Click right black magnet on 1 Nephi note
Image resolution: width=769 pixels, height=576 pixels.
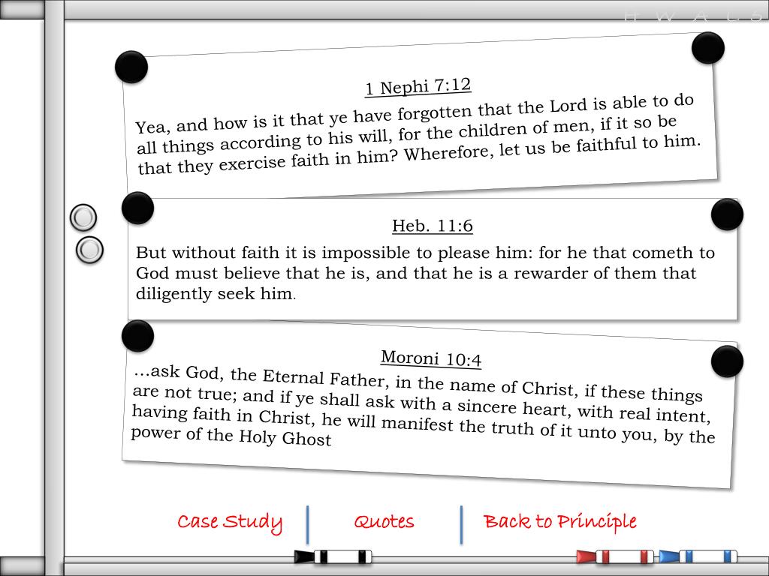click(x=708, y=48)
